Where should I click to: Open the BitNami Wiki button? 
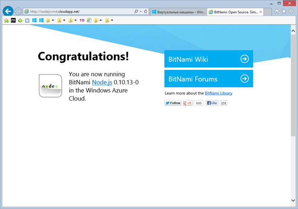tap(209, 59)
